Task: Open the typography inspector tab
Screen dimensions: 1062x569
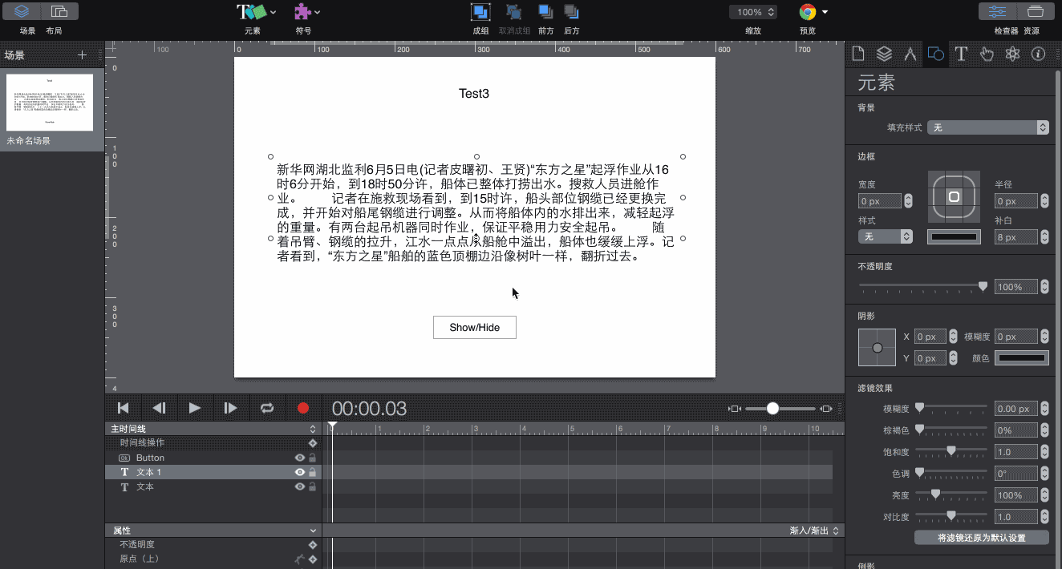Action: tap(961, 54)
